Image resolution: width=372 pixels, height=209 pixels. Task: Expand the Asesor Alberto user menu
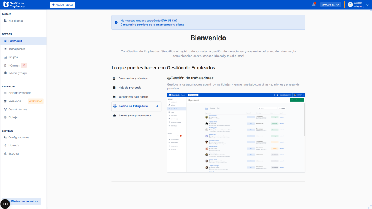click(358, 4)
